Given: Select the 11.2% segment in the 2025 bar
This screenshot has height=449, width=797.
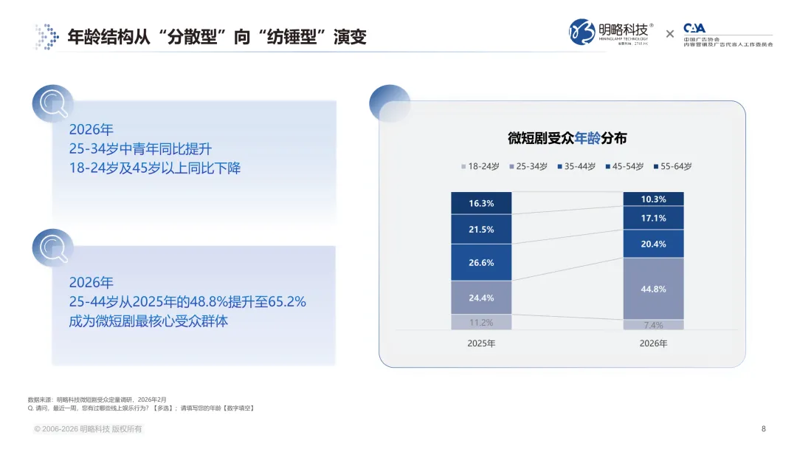Looking at the screenshot, I should tap(481, 323).
